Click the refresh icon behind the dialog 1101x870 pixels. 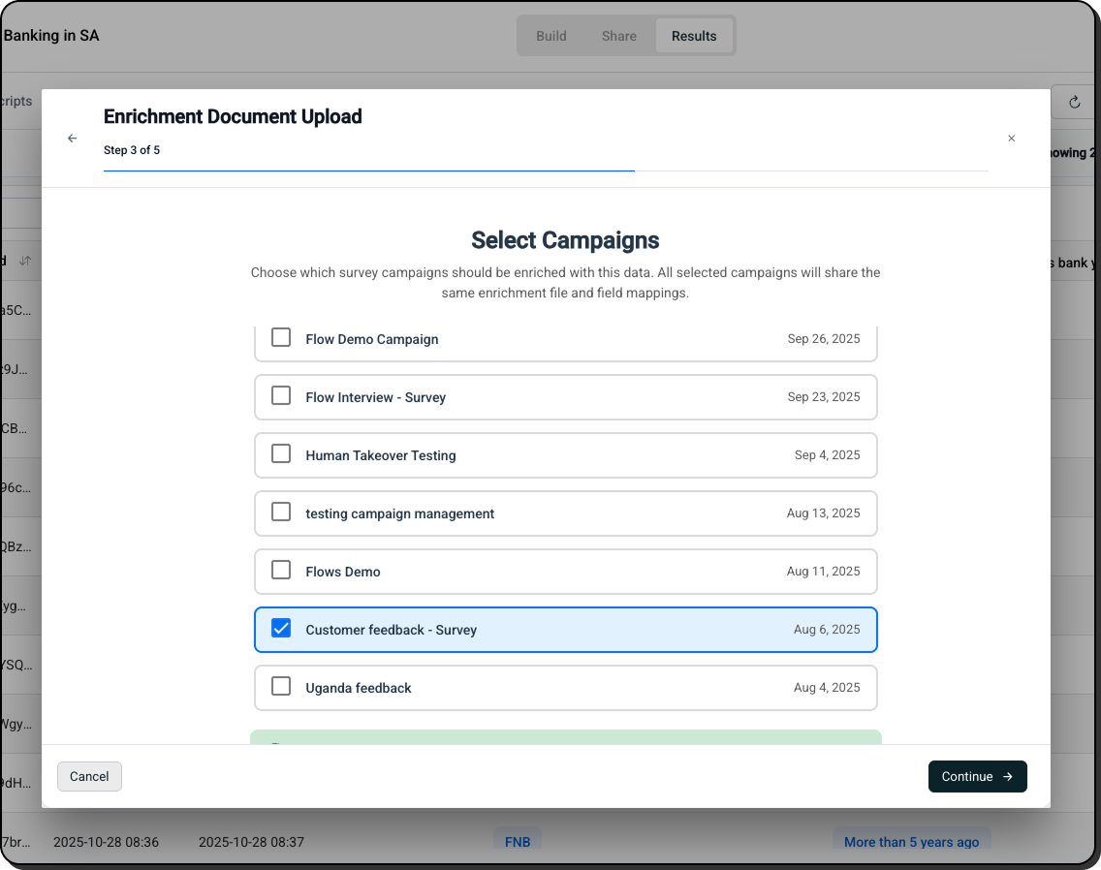coord(1074,102)
